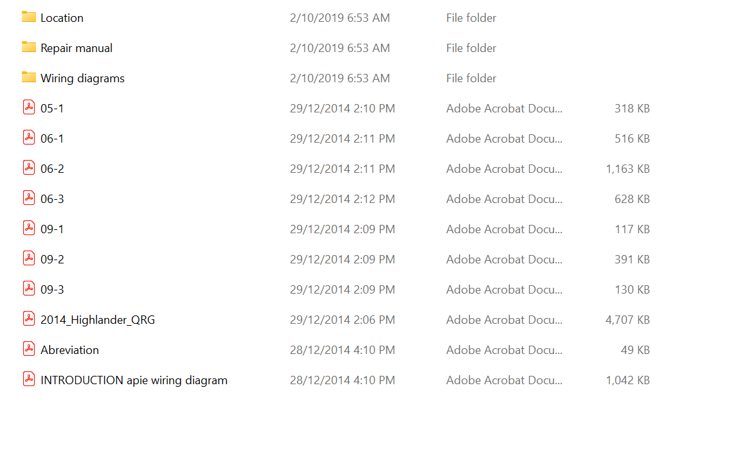The height and width of the screenshot is (451, 738).
Task: Click the 4,707 KB size entry
Action: 627,320
